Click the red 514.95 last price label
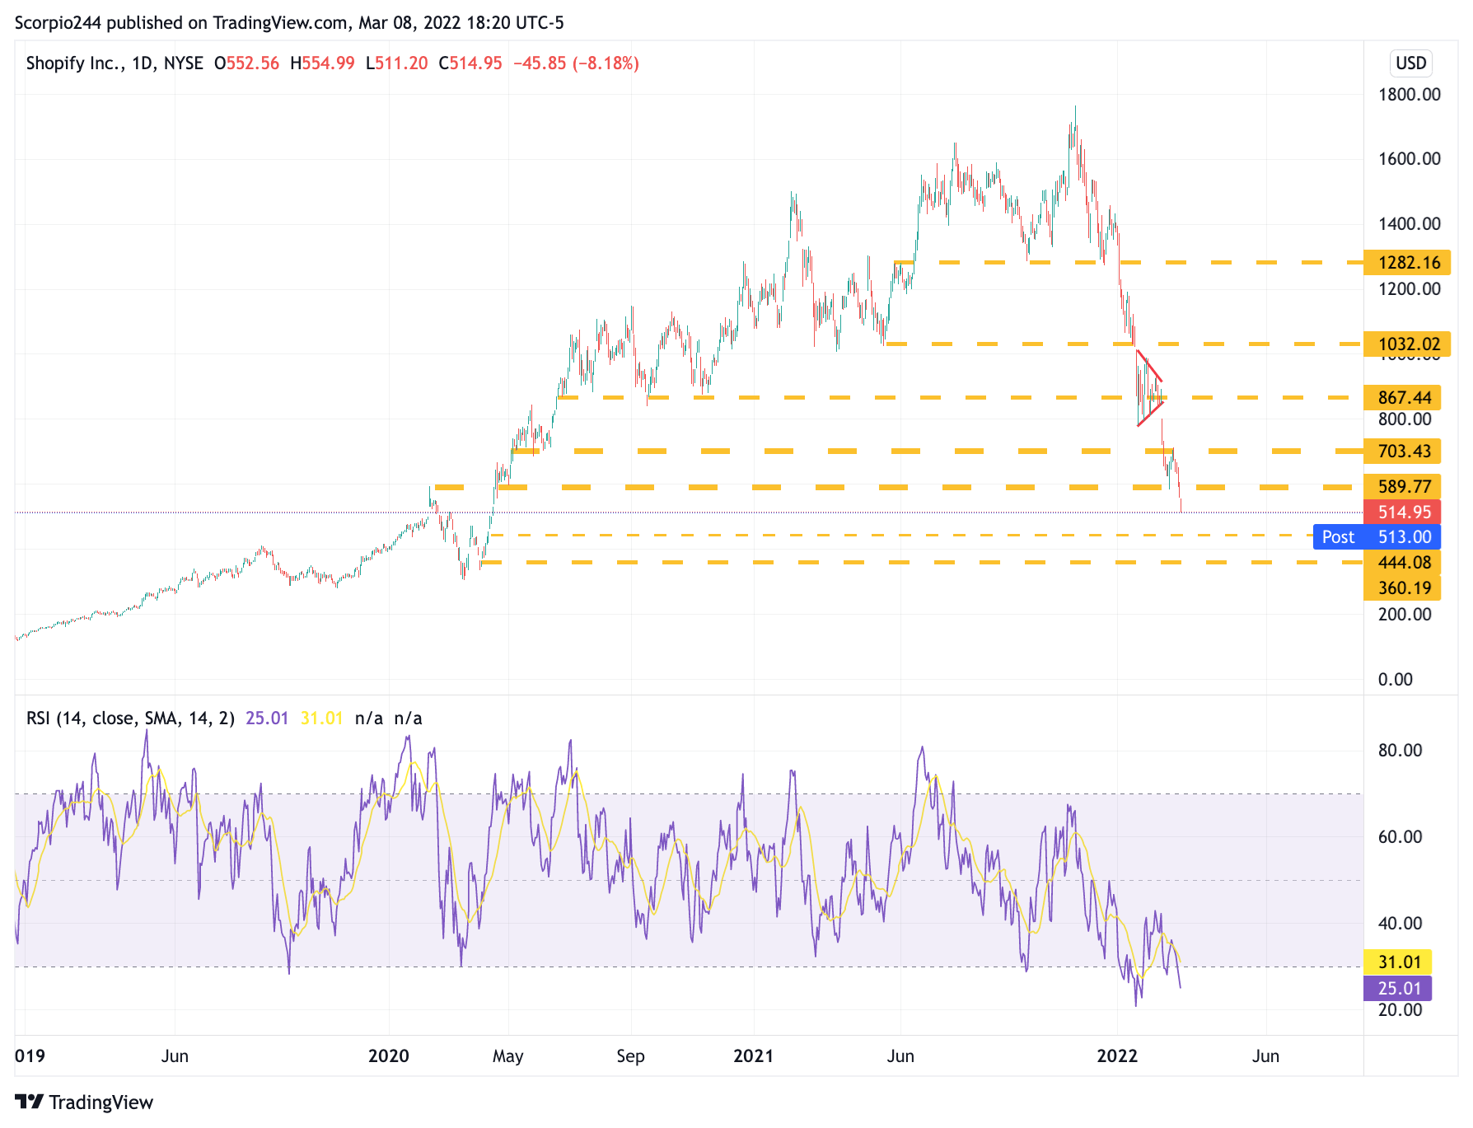This screenshot has height=1128, width=1473. 1403,512
